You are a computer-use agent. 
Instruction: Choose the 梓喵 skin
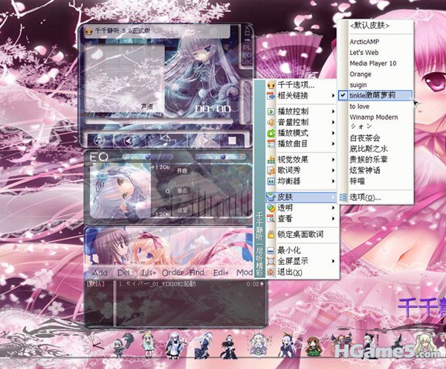358,181
